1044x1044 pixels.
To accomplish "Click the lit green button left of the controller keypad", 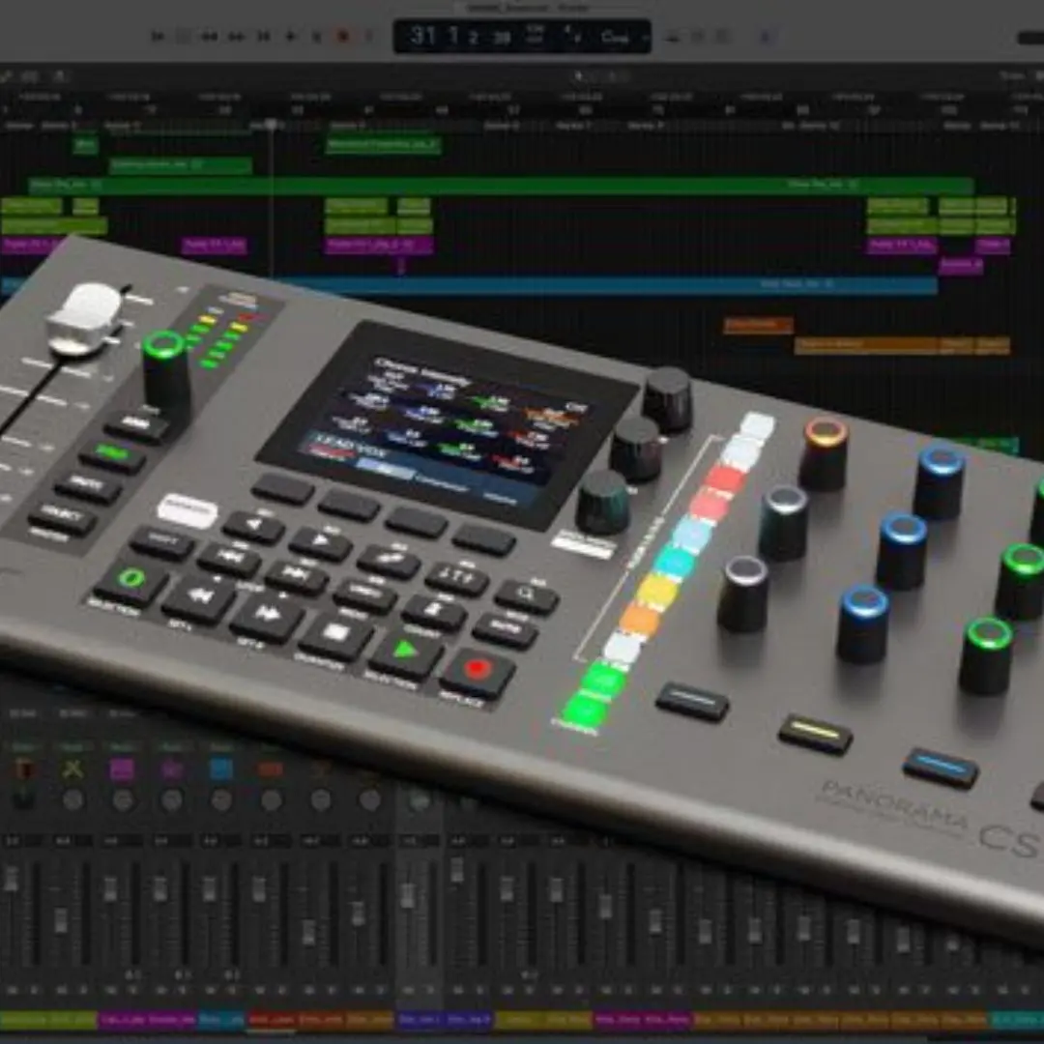I will point(112,455).
